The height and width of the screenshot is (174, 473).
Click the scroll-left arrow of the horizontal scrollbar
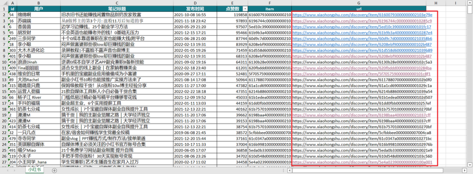click(x=289, y=171)
